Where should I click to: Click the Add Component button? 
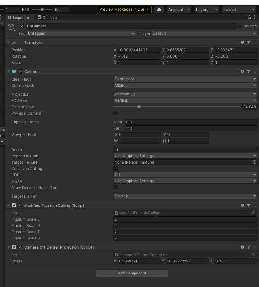132,273
